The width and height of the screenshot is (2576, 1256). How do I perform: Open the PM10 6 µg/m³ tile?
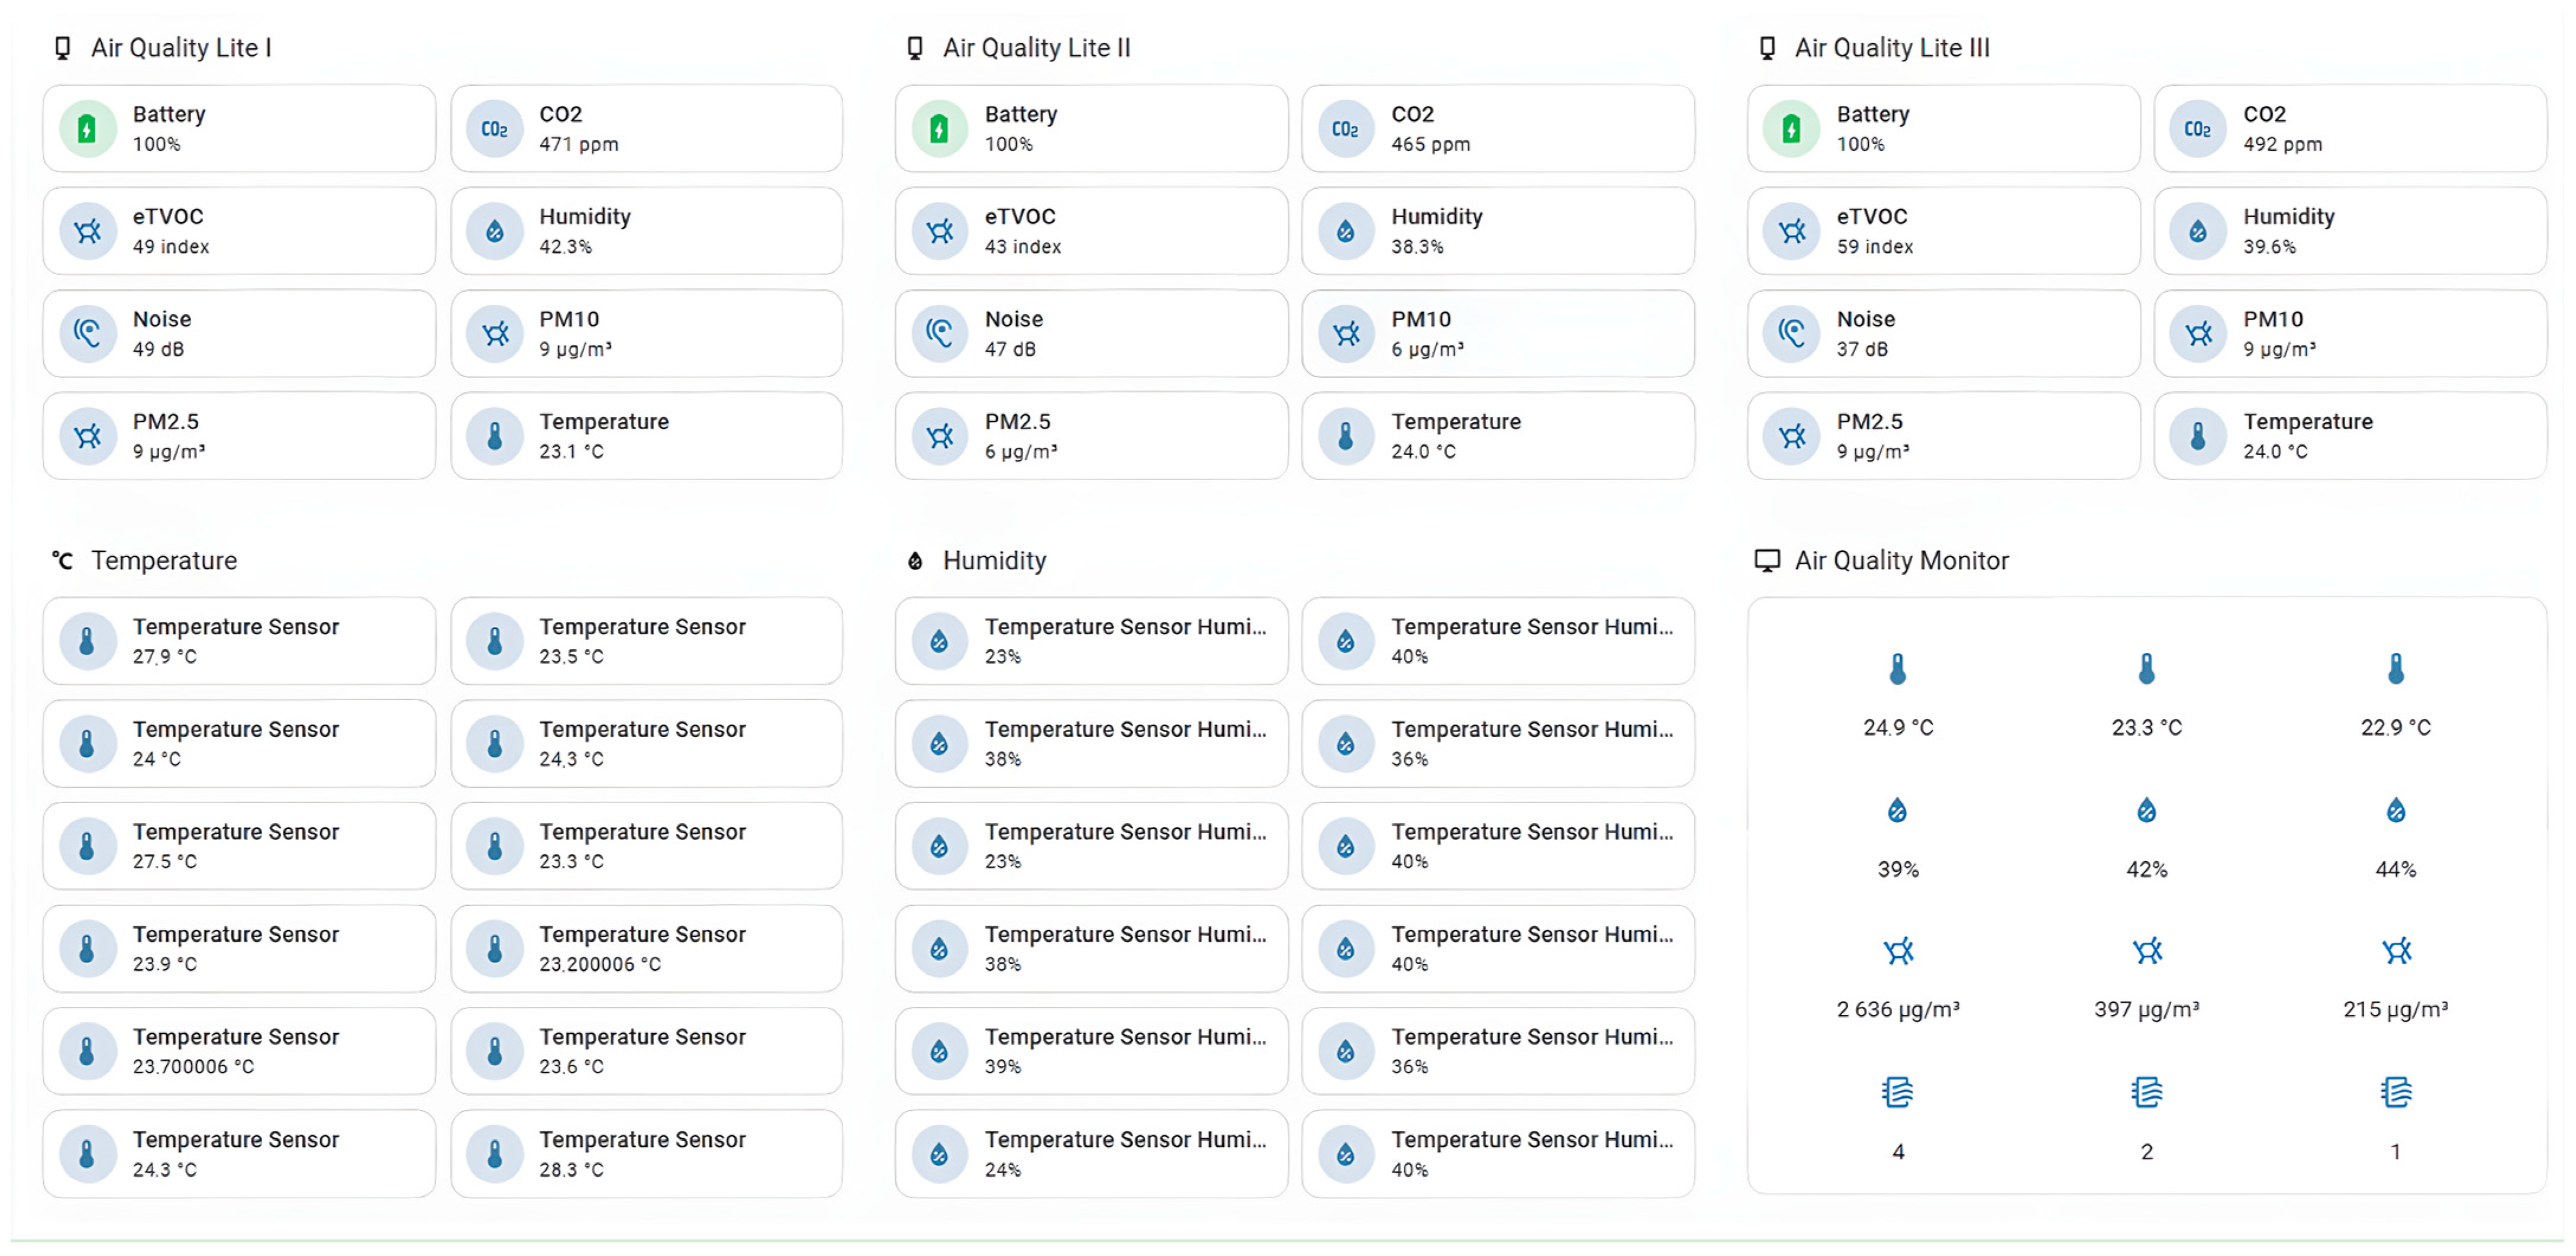[1497, 334]
